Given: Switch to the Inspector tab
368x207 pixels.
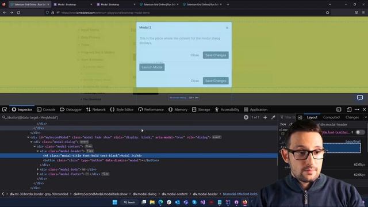Looking at the screenshot, I should 22,110.
